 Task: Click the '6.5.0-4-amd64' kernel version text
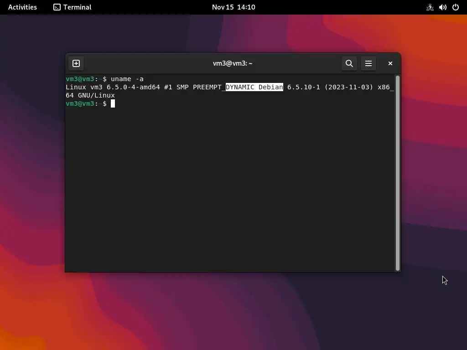click(x=133, y=87)
